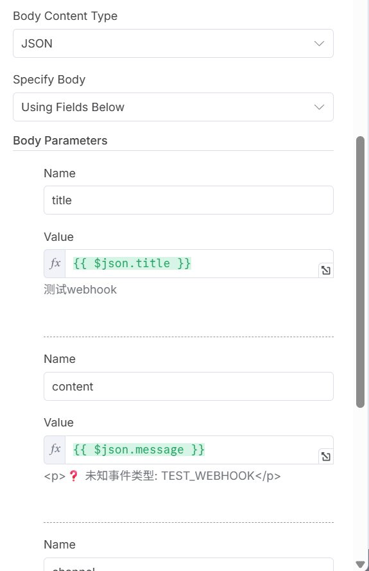Image resolution: width=369 pixels, height=571 pixels.
Task: Click the fx icon beside $json.title expression
Action: 55,263
